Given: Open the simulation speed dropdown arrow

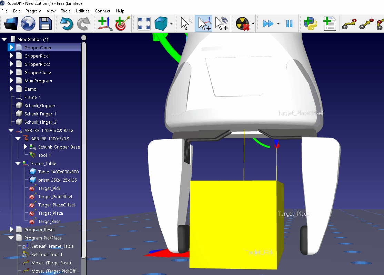Looking at the screenshot, I should coord(278,24).
